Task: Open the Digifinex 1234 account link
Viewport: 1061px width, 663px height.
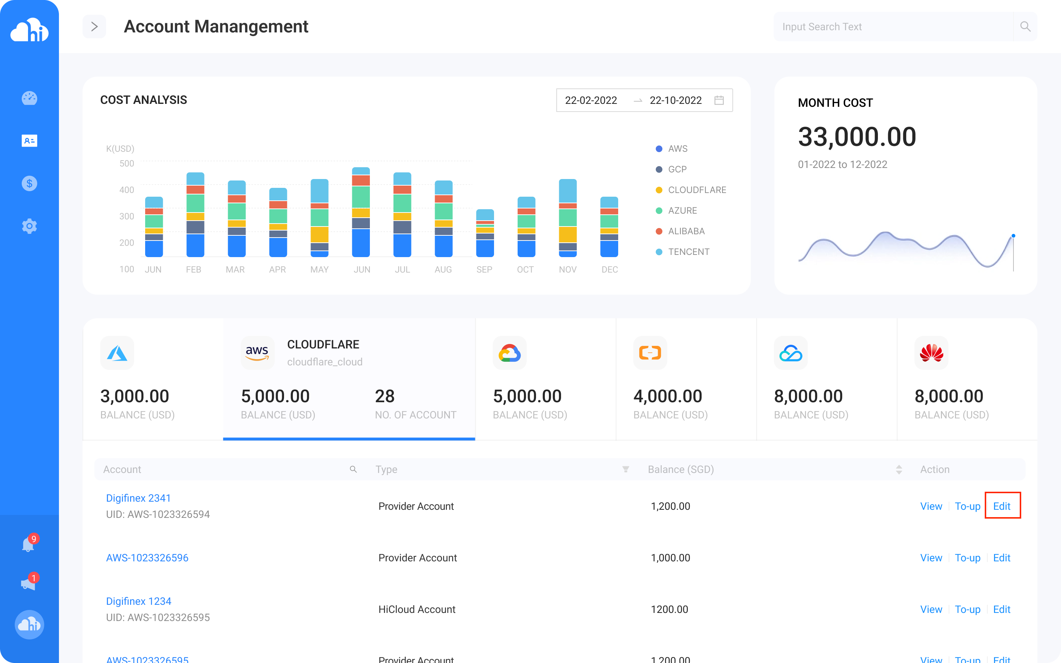Action: coord(139,601)
